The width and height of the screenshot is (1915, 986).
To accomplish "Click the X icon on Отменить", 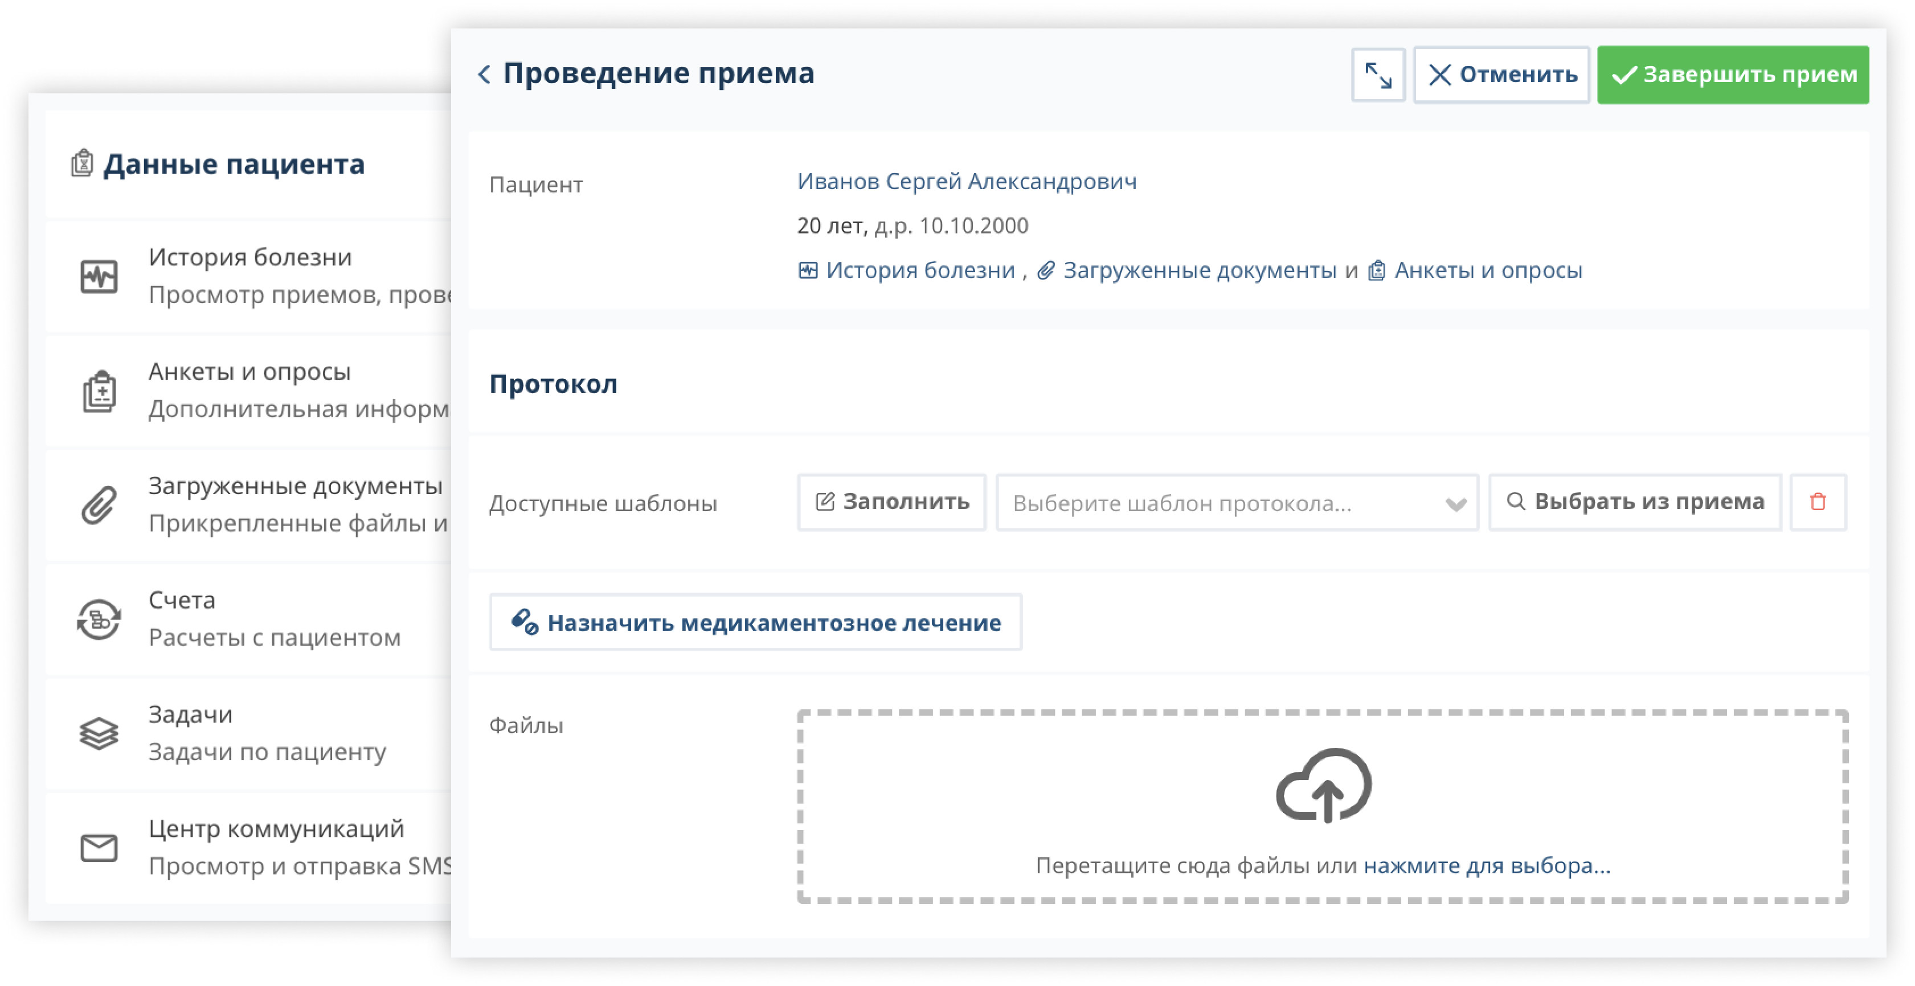I will click(1439, 75).
